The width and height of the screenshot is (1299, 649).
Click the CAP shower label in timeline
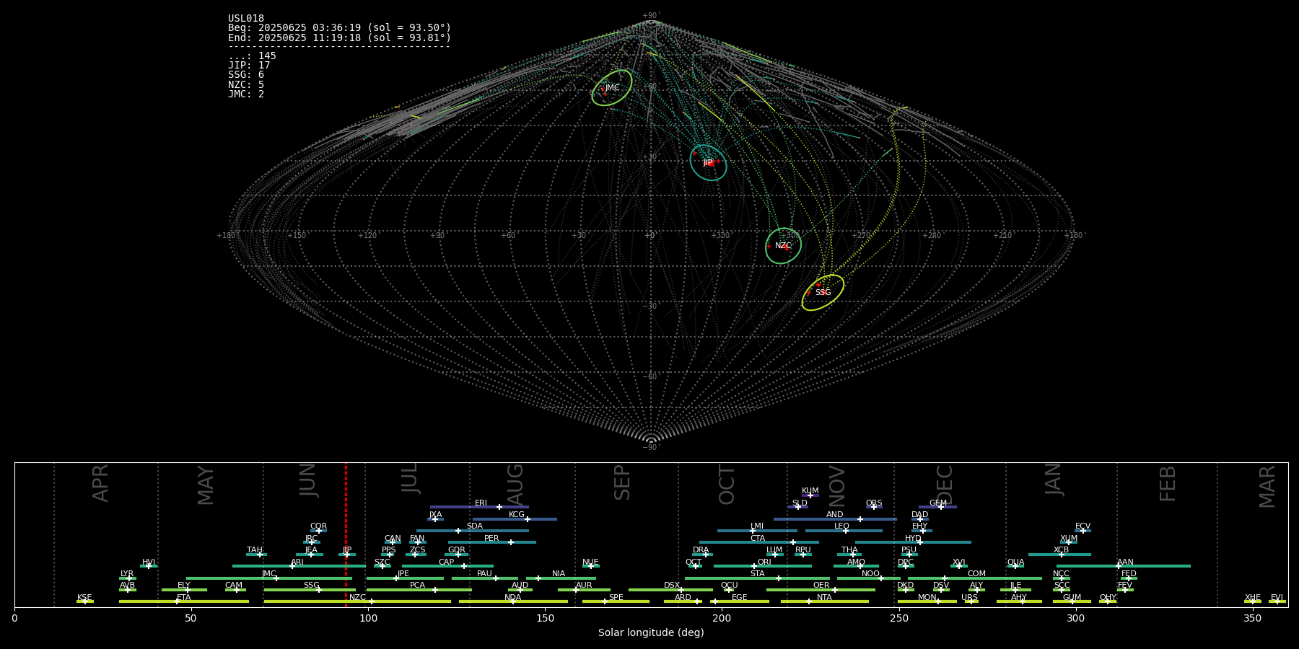click(447, 562)
